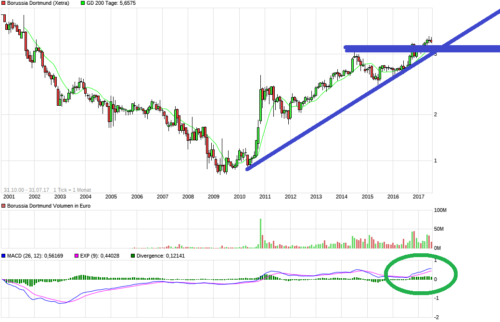Click the 2005 year label on the time axis
The width and height of the screenshot is (500, 322).
tap(111, 197)
